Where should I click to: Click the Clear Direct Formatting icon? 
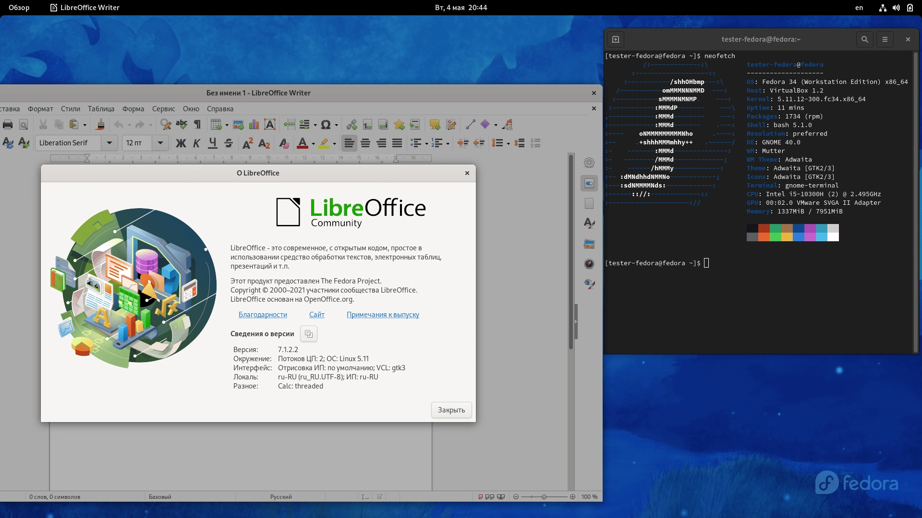point(284,143)
